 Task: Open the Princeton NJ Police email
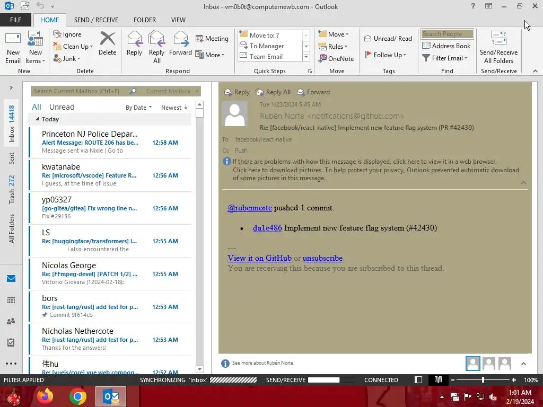110,142
